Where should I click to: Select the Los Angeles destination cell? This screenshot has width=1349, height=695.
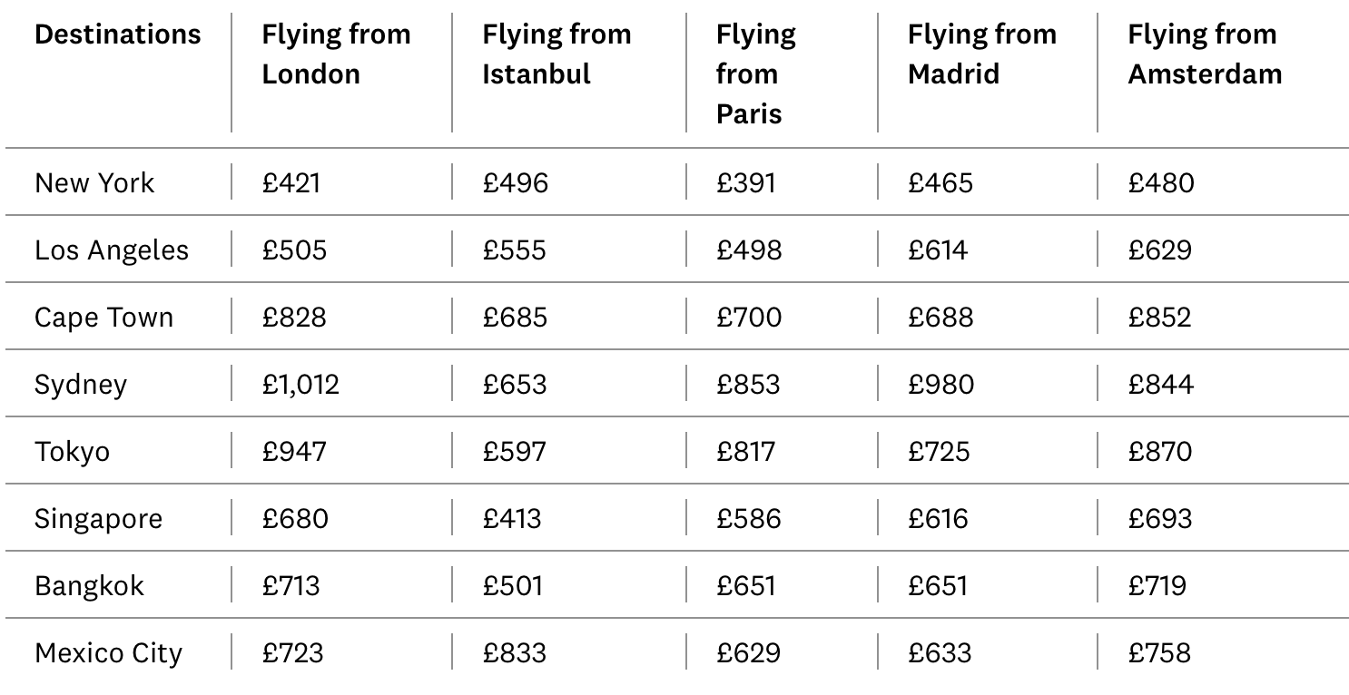112,250
